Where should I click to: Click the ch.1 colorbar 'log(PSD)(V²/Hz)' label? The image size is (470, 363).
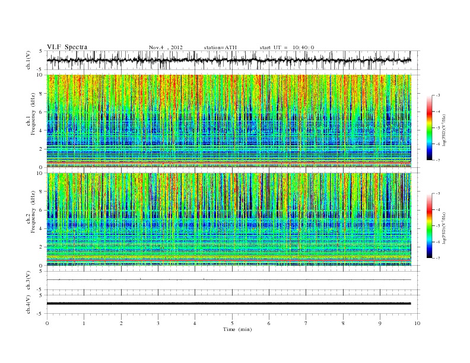coord(444,130)
